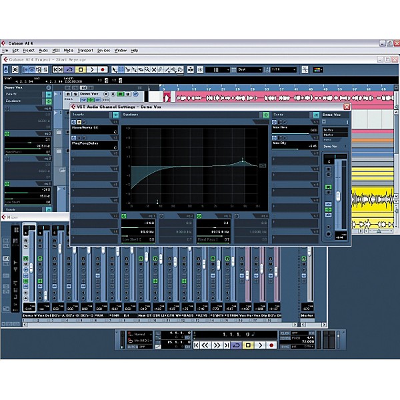The image size is (400, 400).
Task: Click Record in the project toolbar
Action: (x=103, y=69)
